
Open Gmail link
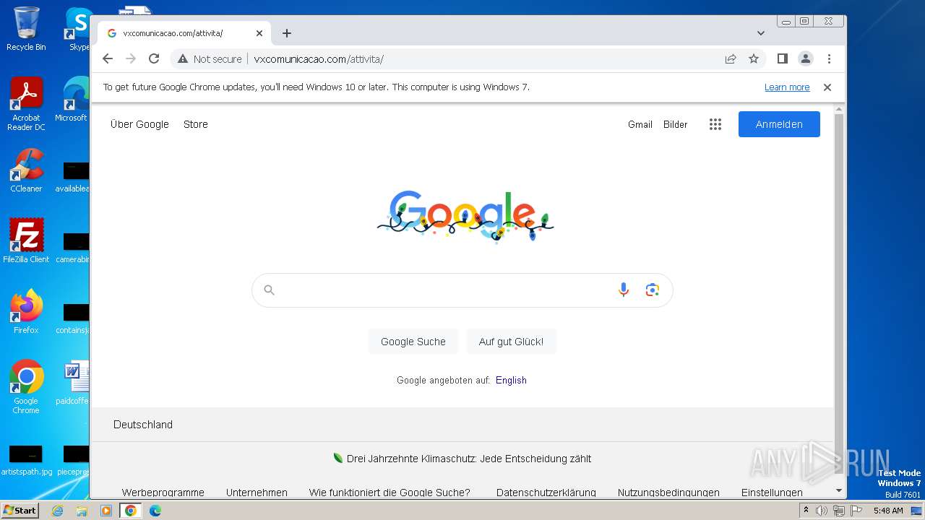pyautogui.click(x=640, y=124)
